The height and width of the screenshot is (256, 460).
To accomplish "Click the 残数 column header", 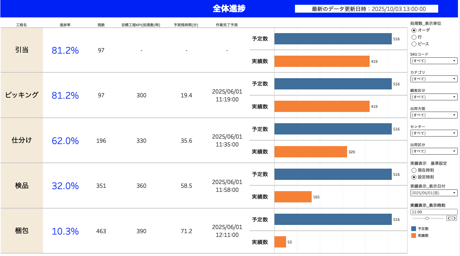I will 101,25.
